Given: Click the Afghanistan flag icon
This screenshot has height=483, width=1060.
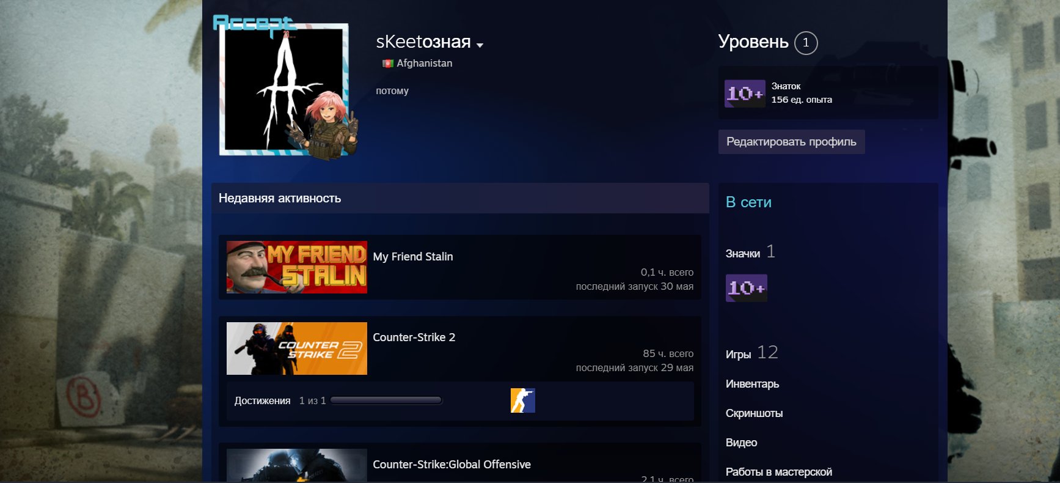Looking at the screenshot, I should coord(387,63).
